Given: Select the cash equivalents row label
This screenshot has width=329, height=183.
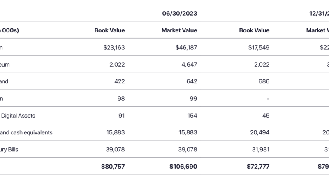Looking at the screenshot, I should coord(26,132).
